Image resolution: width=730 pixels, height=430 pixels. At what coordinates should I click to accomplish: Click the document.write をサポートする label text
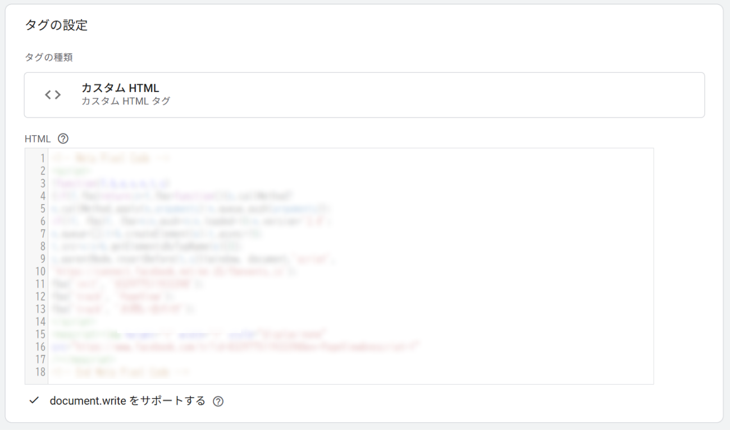pos(127,401)
